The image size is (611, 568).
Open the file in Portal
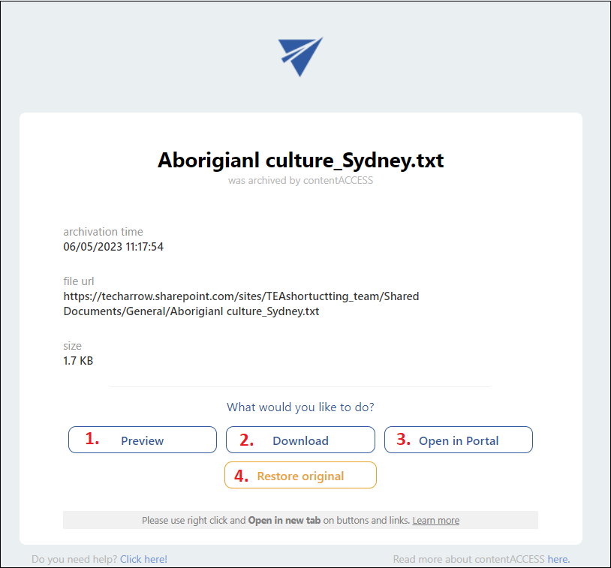click(459, 440)
